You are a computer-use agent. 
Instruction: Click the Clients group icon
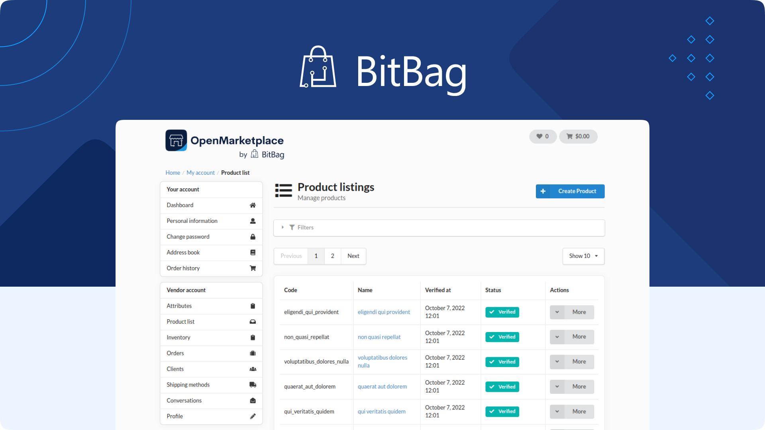pos(253,369)
